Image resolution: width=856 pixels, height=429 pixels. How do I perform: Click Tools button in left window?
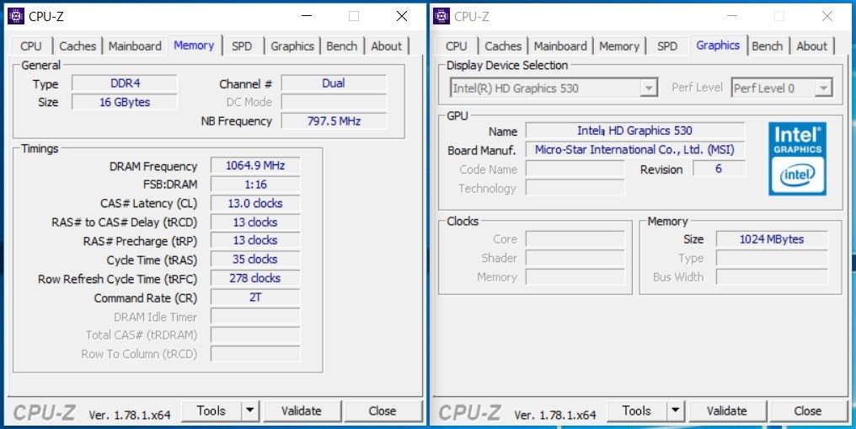pos(211,410)
